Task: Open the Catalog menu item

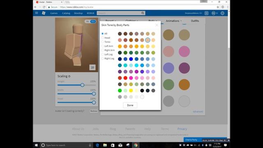Action: click(66, 13)
